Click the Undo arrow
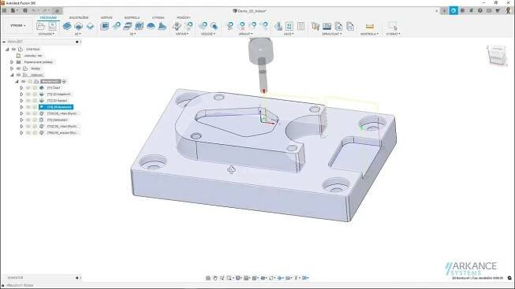Screen dimensions: 515x289 (x=34, y=10)
